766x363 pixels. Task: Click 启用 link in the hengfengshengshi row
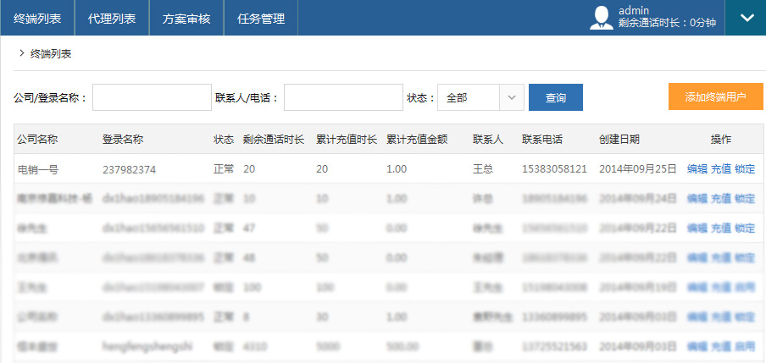[744, 347]
